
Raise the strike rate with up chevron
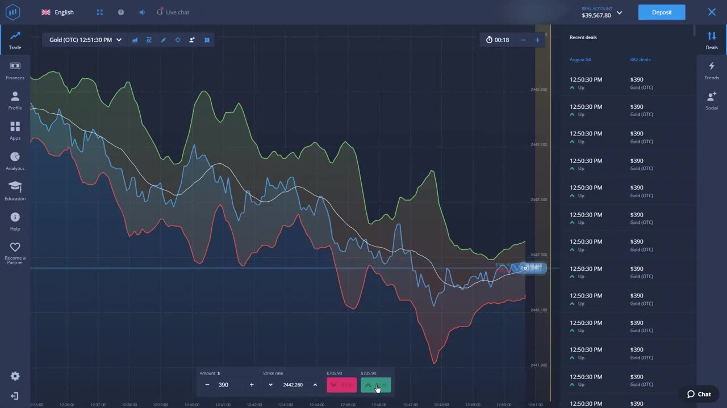[315, 385]
